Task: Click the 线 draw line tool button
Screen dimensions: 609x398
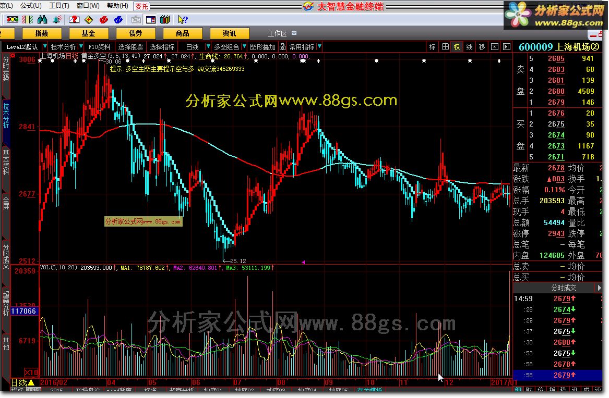Action: click(470, 47)
